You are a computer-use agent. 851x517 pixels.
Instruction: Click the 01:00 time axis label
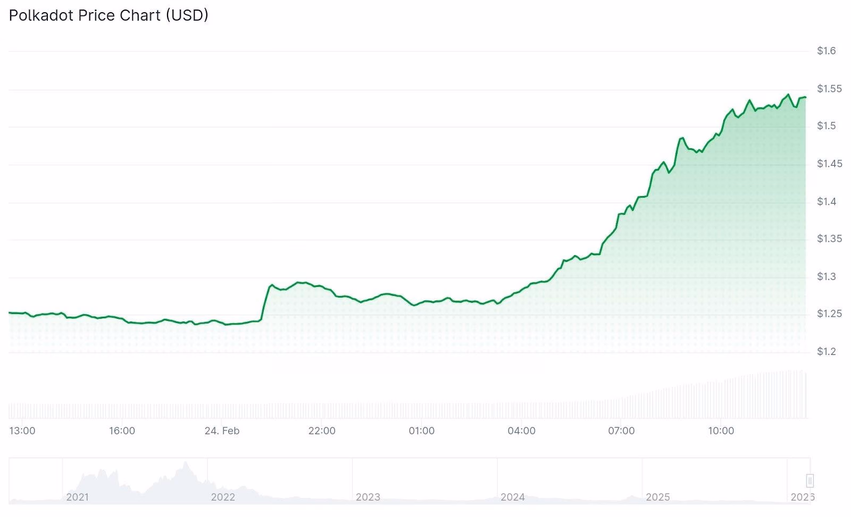(x=421, y=431)
